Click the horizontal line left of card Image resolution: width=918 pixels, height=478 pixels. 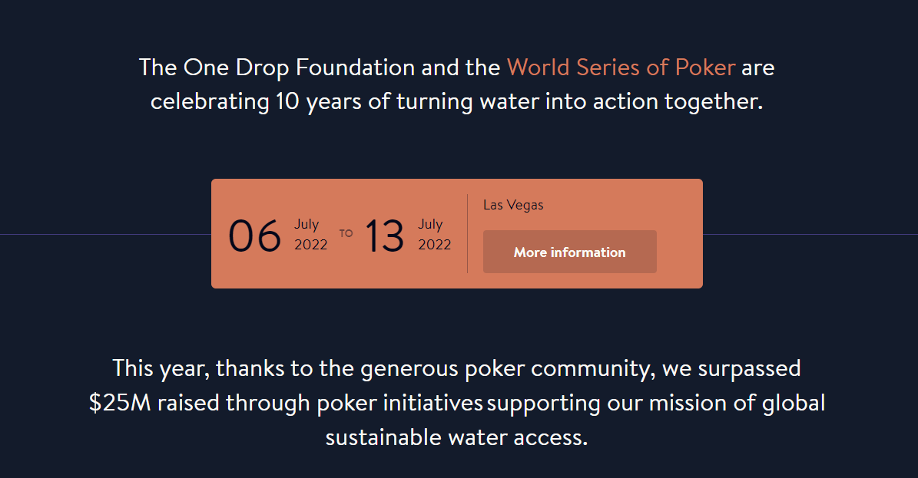tap(105, 235)
